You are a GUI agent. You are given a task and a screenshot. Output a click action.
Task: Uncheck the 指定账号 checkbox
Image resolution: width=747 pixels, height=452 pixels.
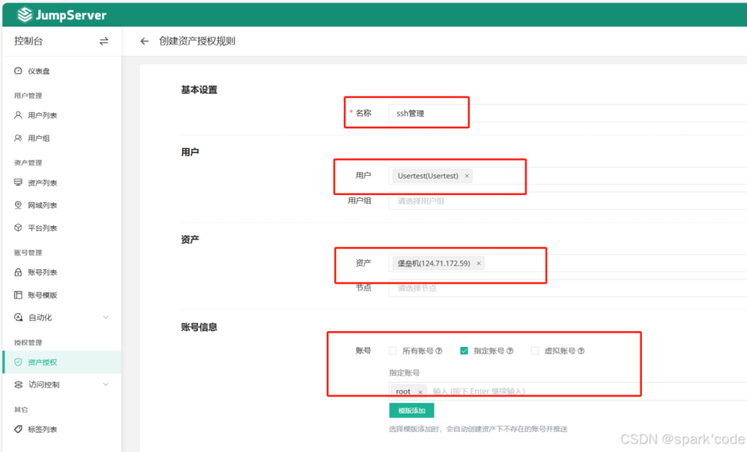click(x=463, y=351)
